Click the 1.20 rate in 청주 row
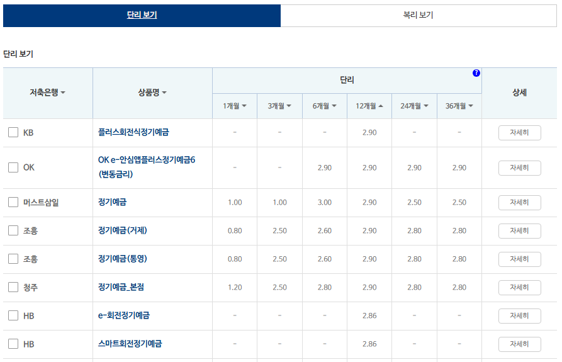 tap(235, 288)
